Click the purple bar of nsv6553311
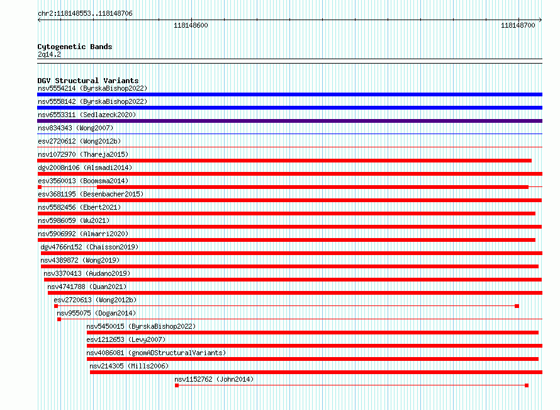 289,121
